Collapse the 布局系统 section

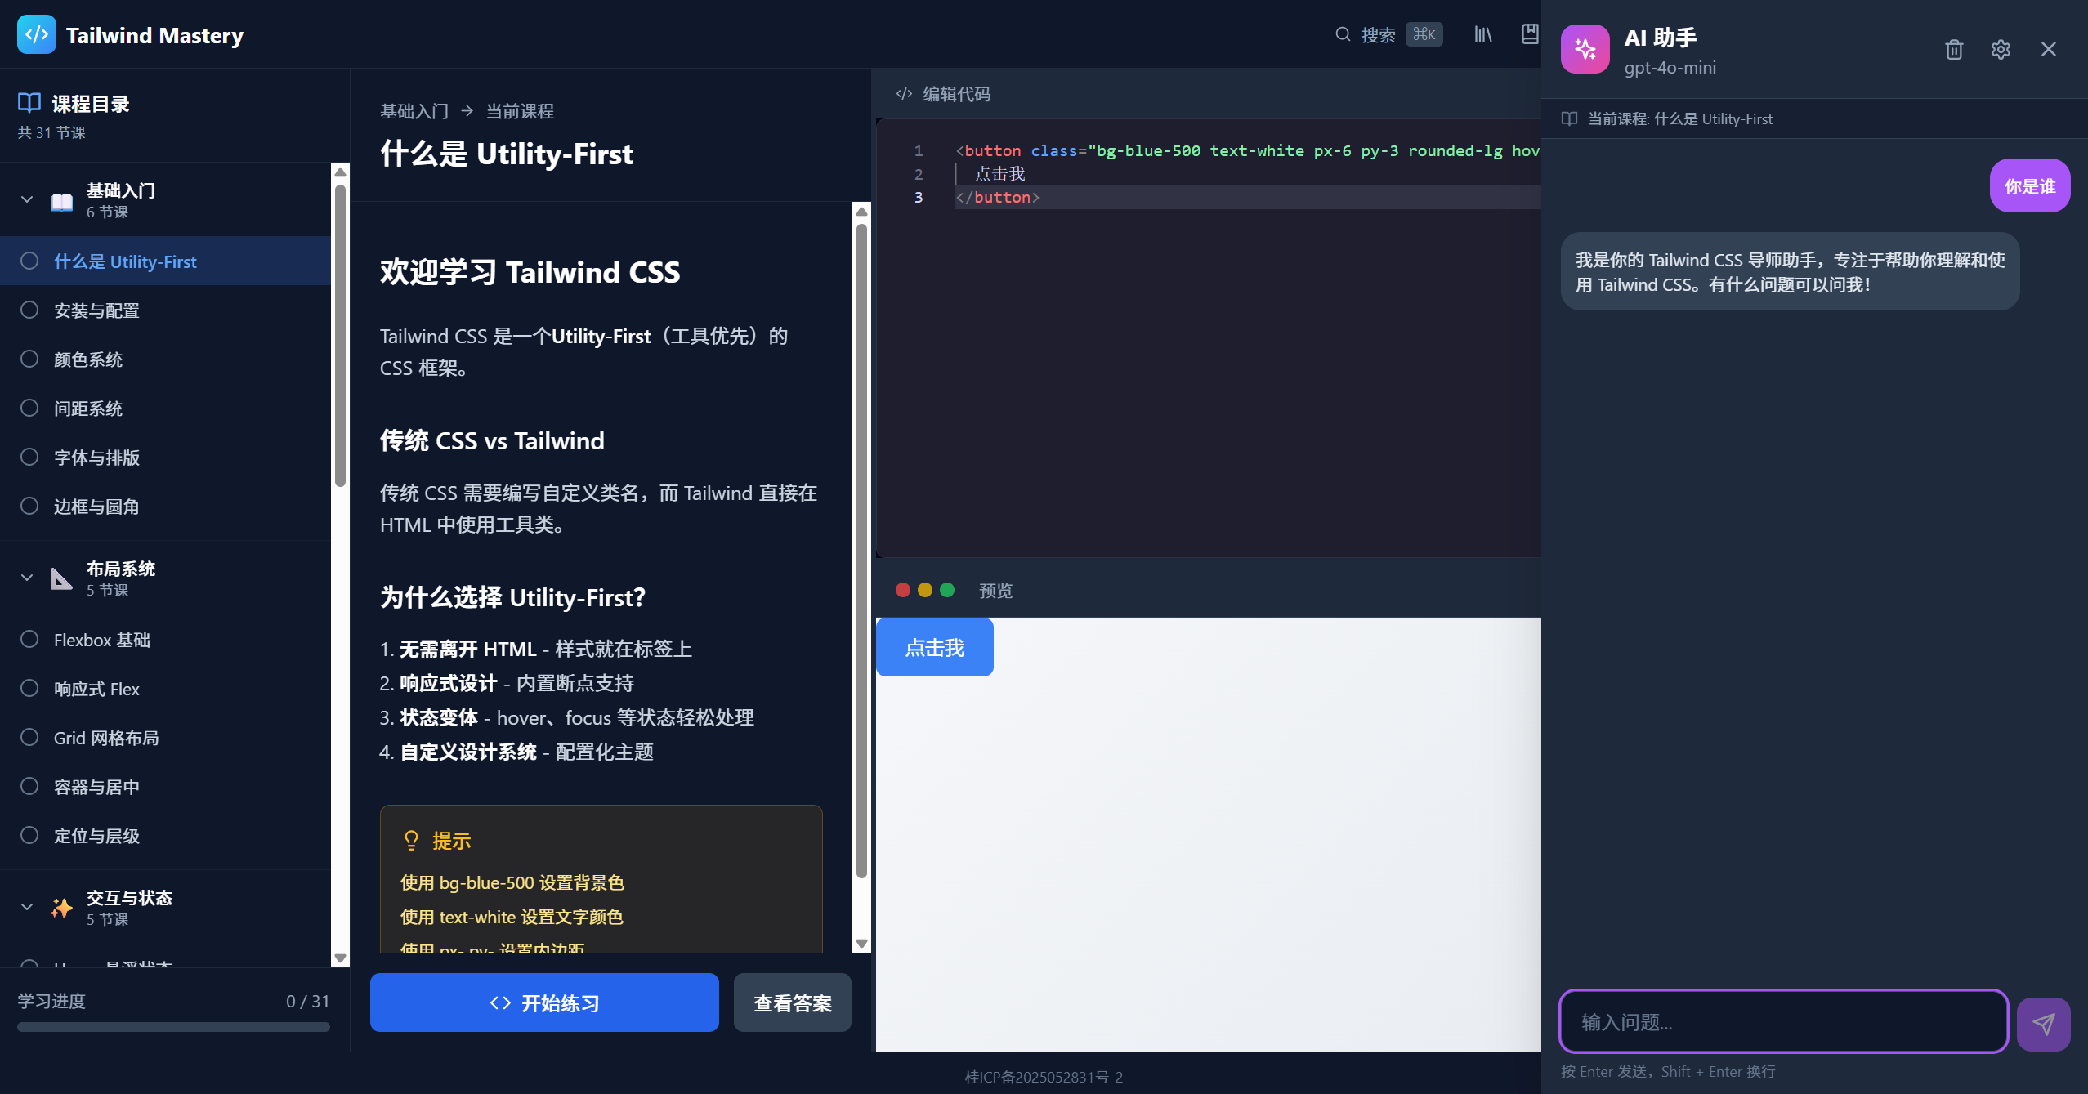tap(26, 578)
